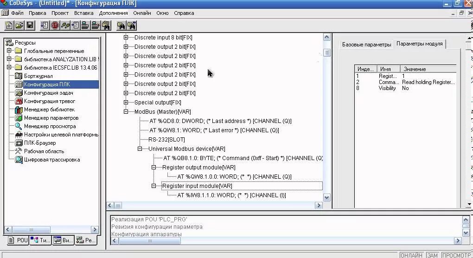Viewport: 473px width, 258px height.
Task: Expand the Discrete input 8 bit[FIX] node
Action: (x=126, y=38)
